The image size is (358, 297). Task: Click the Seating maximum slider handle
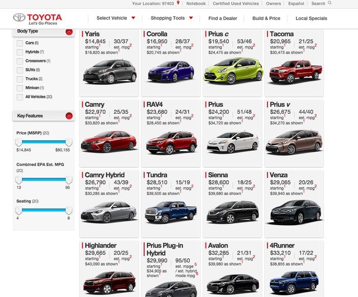(69, 211)
